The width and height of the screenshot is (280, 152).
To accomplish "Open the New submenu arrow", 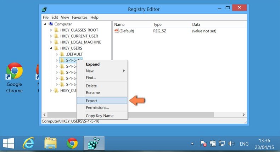I will pos(124,71).
